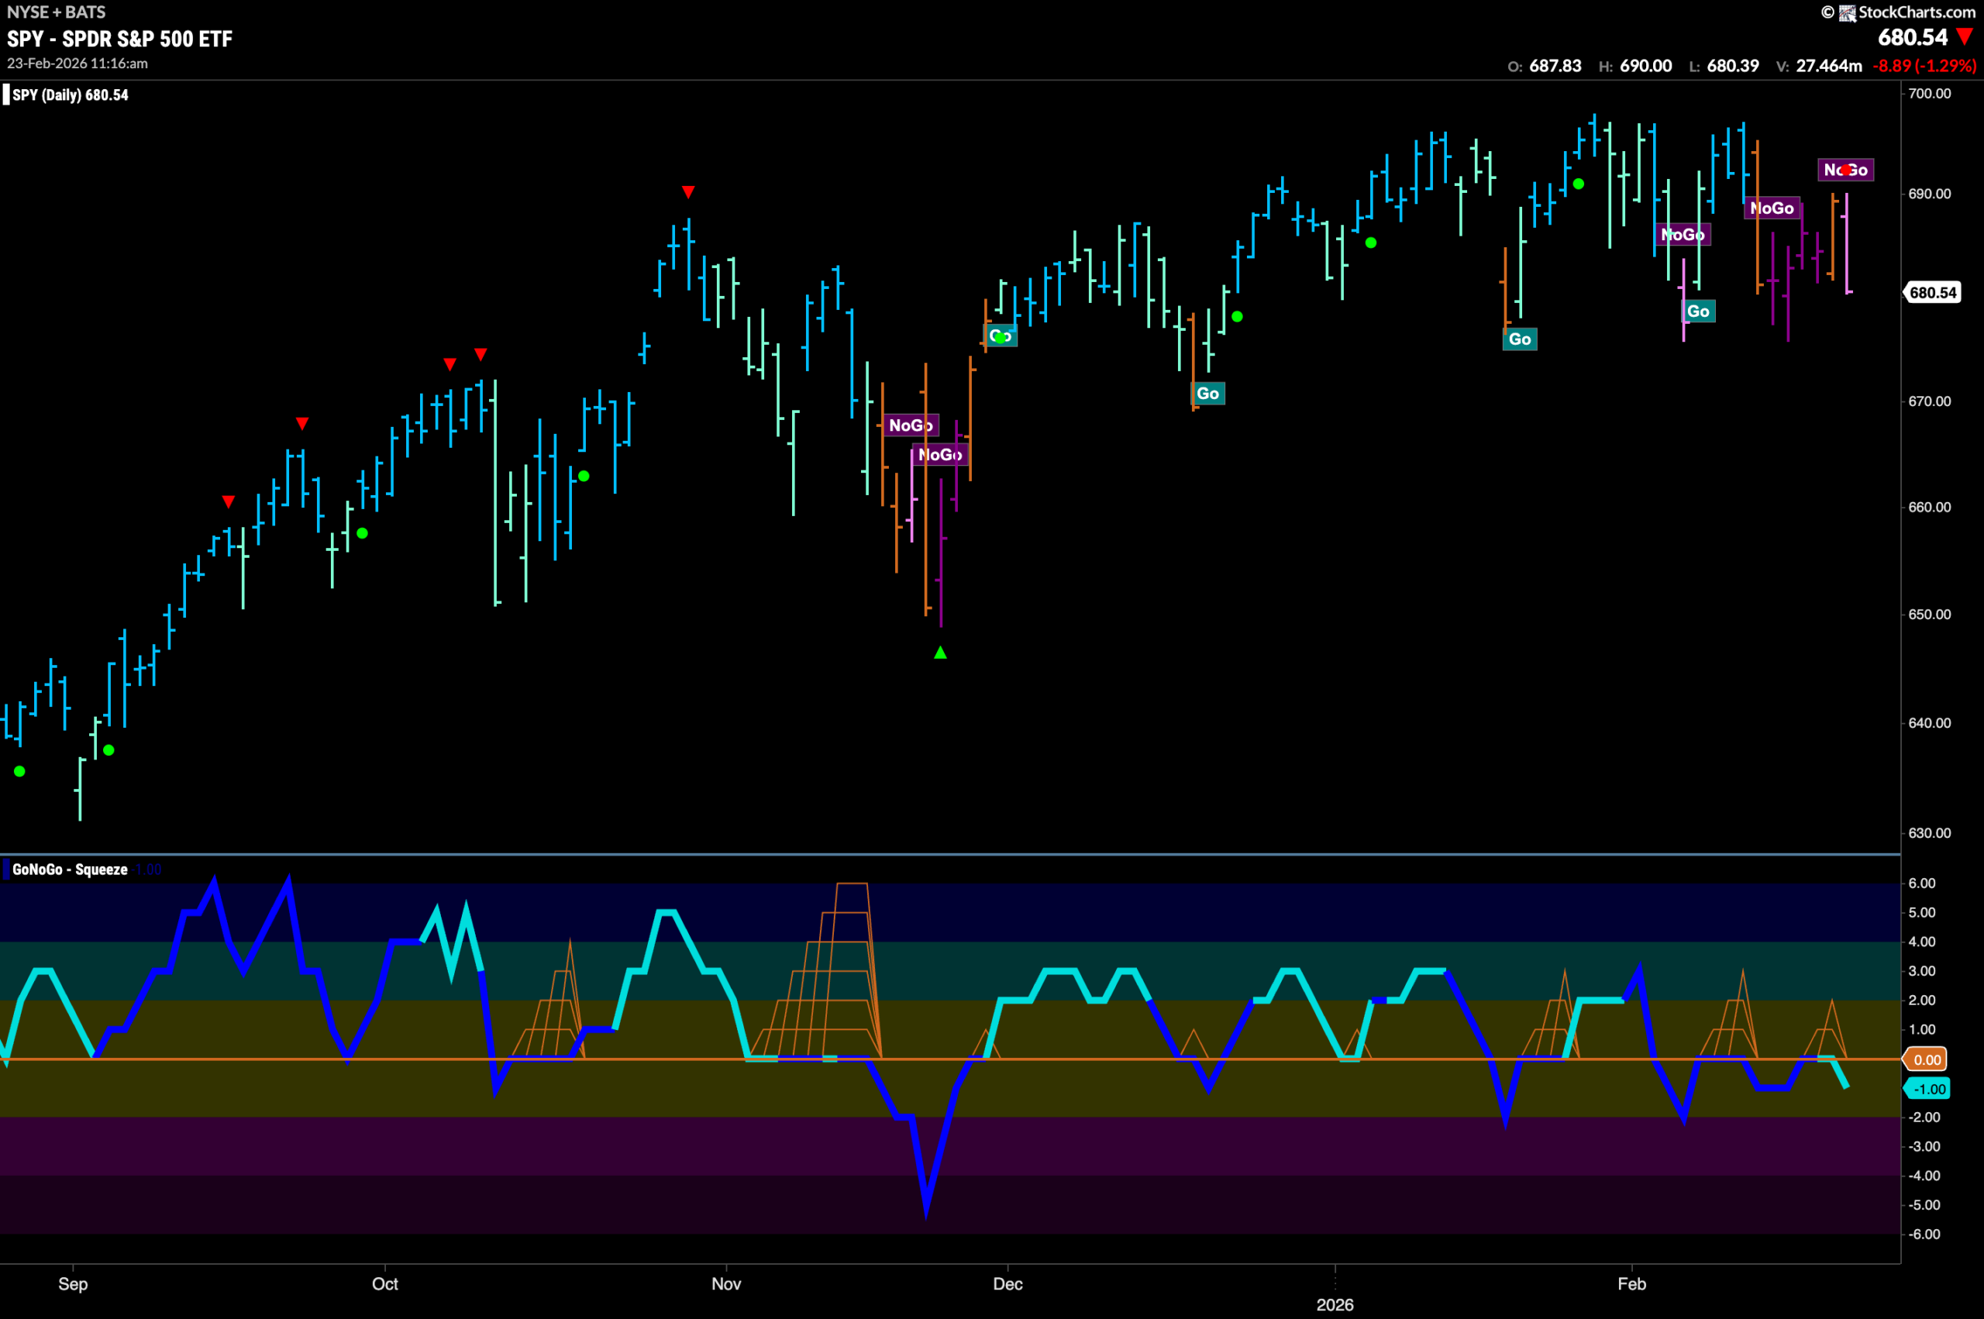The height and width of the screenshot is (1319, 1984).
Task: Click the 23-Feb-2026 11:16:am timestamp
Action: pyautogui.click(x=77, y=63)
